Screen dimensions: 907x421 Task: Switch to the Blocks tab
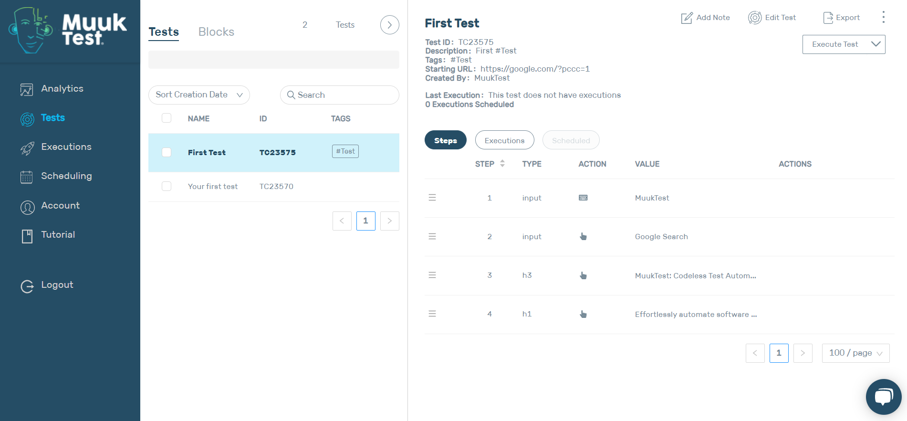(216, 32)
